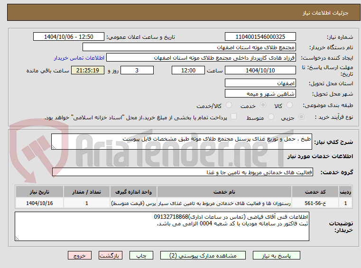361x268 pixels.
Task: Click the ردیف column header
Action: (345, 192)
